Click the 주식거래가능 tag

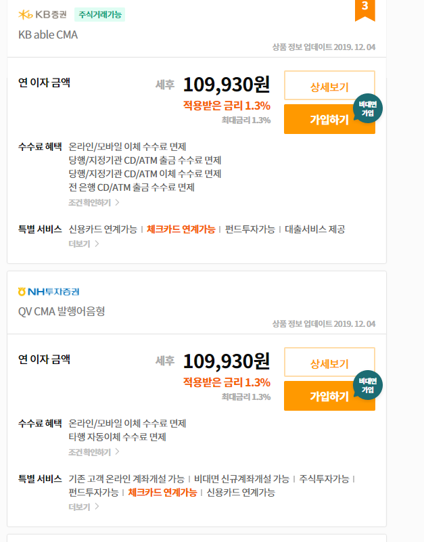click(x=100, y=14)
